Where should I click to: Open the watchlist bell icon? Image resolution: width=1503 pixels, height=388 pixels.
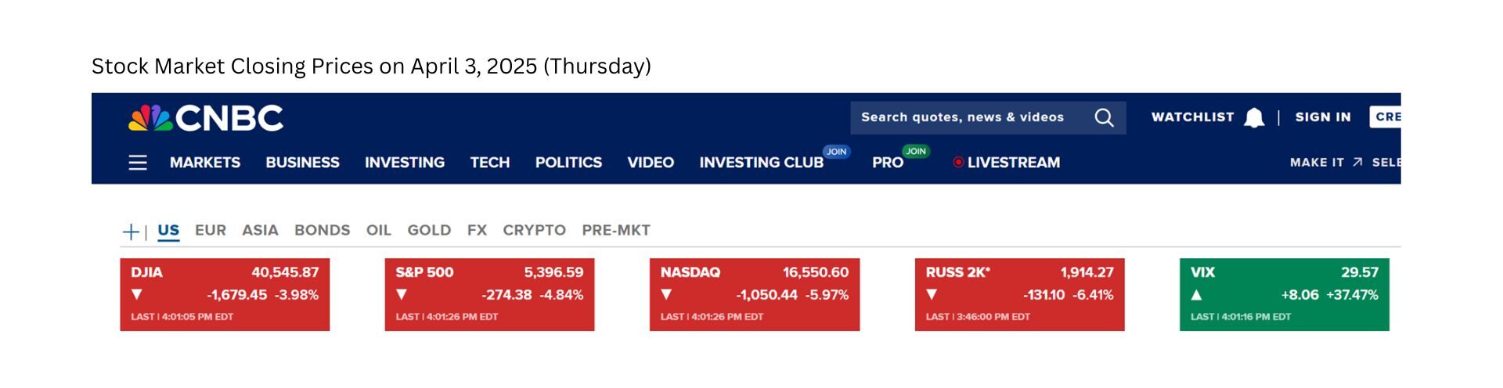(1254, 117)
